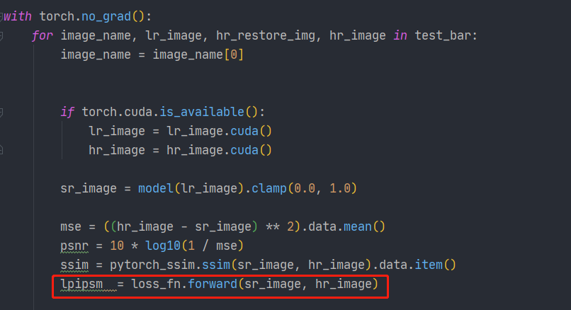Click the 'with' keyword
This screenshot has height=310, width=571.
pos(18,16)
